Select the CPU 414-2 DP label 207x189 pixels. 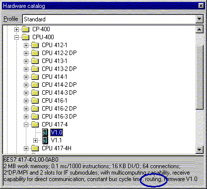(x=59, y=85)
